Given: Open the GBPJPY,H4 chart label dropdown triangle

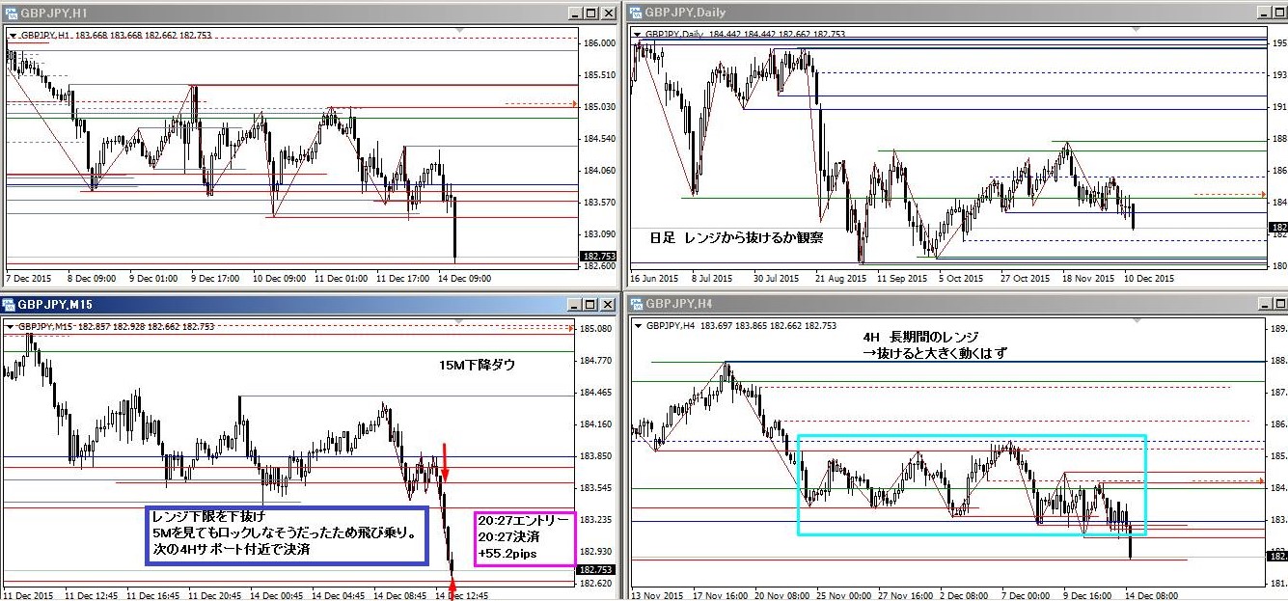Looking at the screenshot, I should coord(637,327).
